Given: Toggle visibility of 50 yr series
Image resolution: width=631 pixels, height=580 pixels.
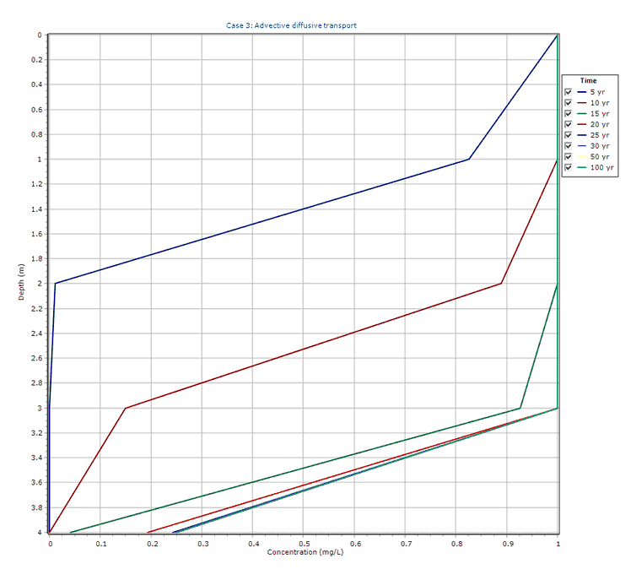Looking at the screenshot, I should (569, 157).
